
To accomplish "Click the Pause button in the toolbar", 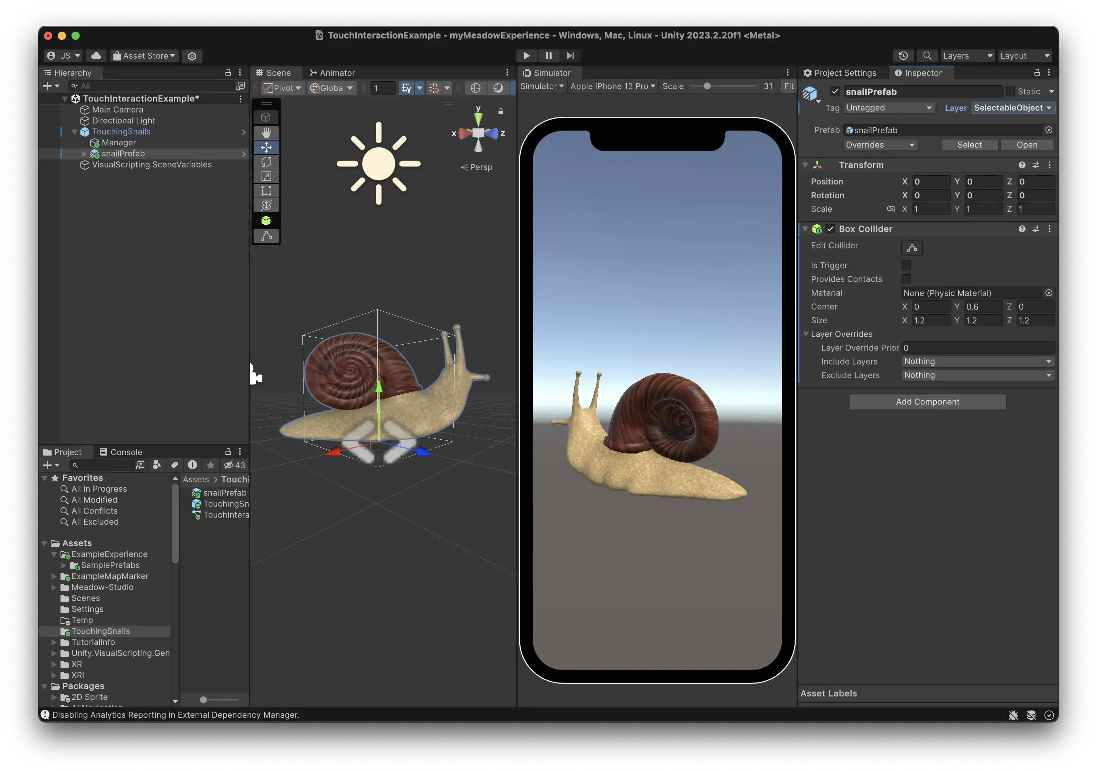I will coord(548,56).
